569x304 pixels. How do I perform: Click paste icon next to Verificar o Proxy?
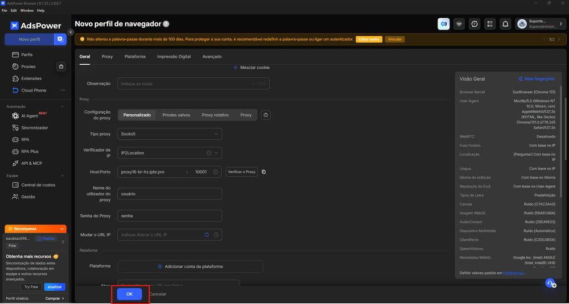(x=264, y=172)
